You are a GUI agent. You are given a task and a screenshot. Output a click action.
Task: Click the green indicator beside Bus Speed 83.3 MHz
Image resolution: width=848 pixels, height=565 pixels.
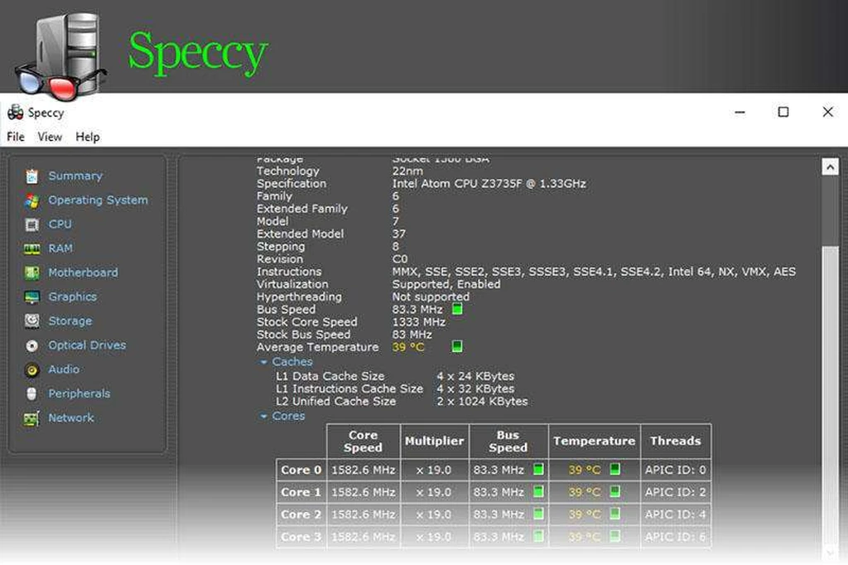(x=457, y=309)
